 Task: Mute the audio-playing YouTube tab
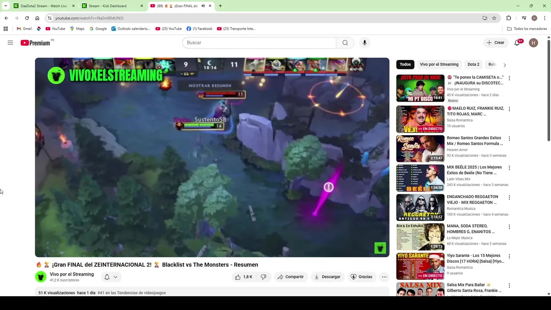(x=203, y=6)
